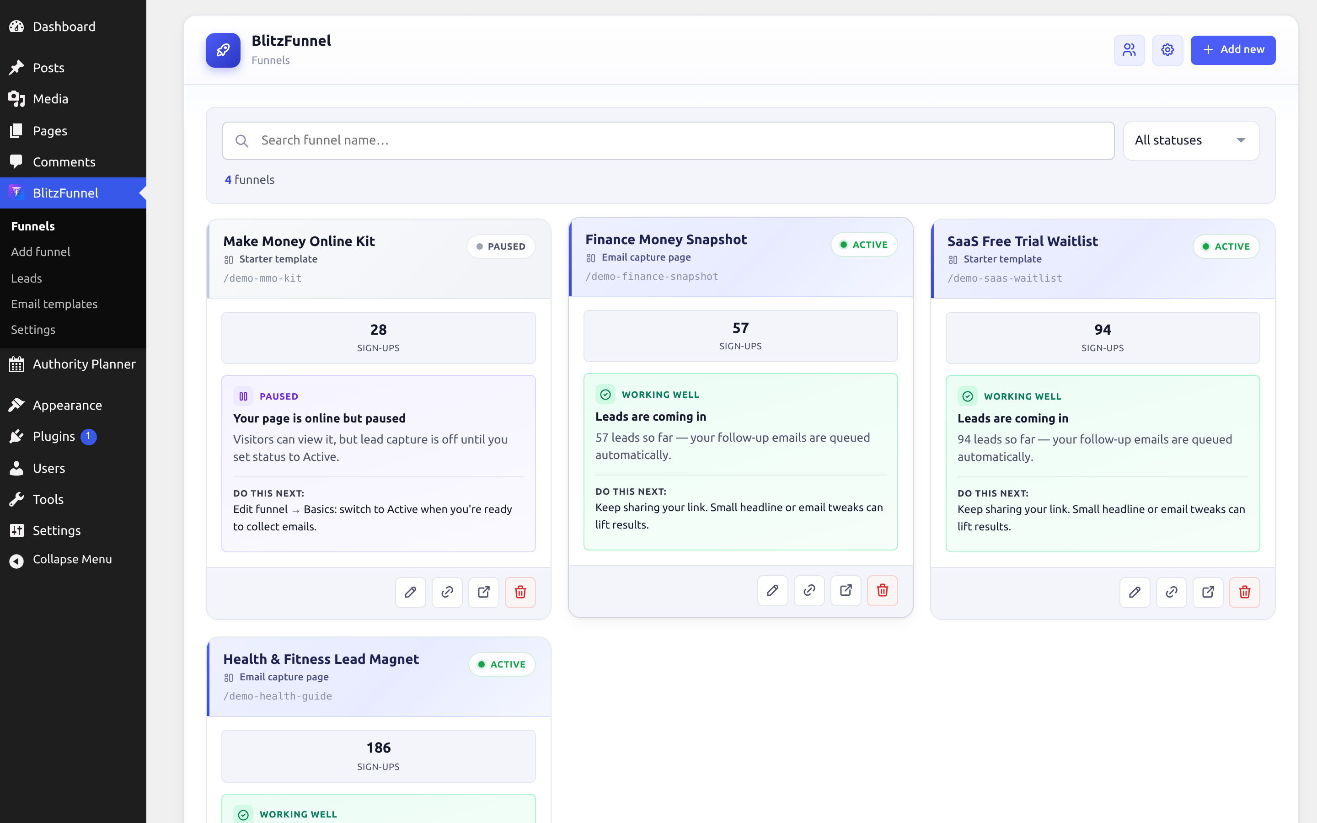Image resolution: width=1317 pixels, height=823 pixels.
Task: Click check icon in SaaS card's WORKING WELL
Action: (x=968, y=396)
